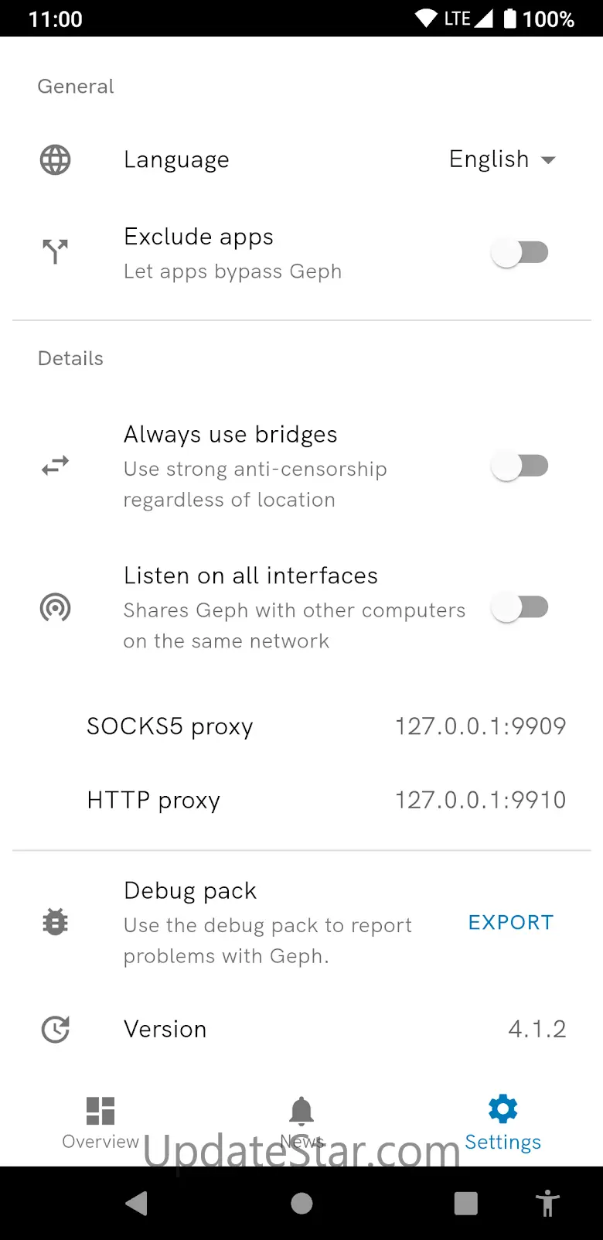Click the clock refresh icon beside Version

pyautogui.click(x=56, y=1030)
